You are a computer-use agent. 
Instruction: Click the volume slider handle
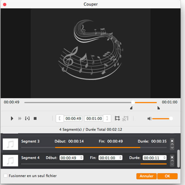(171, 119)
